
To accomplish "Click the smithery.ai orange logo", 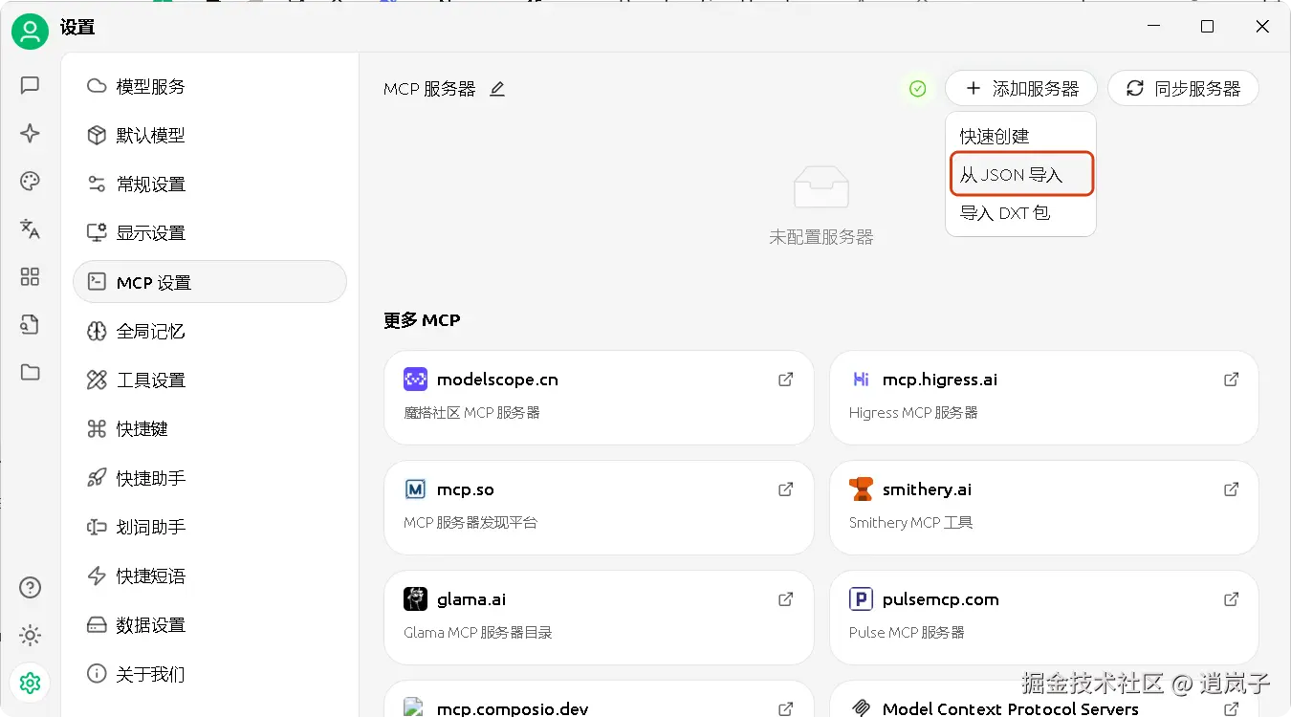I will pos(861,489).
